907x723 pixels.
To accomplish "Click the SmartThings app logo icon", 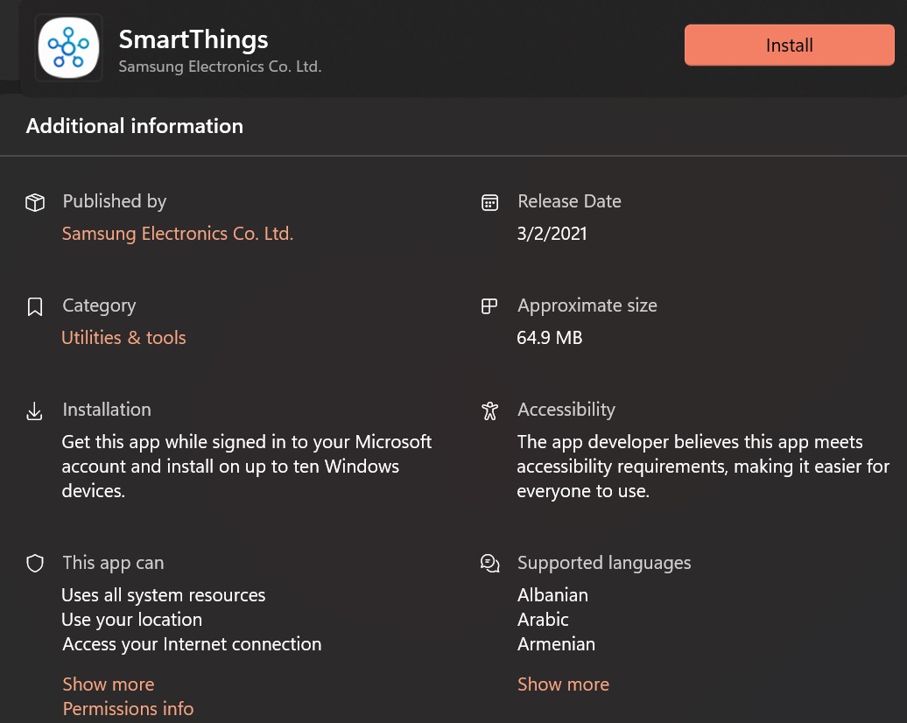I will (70, 47).
